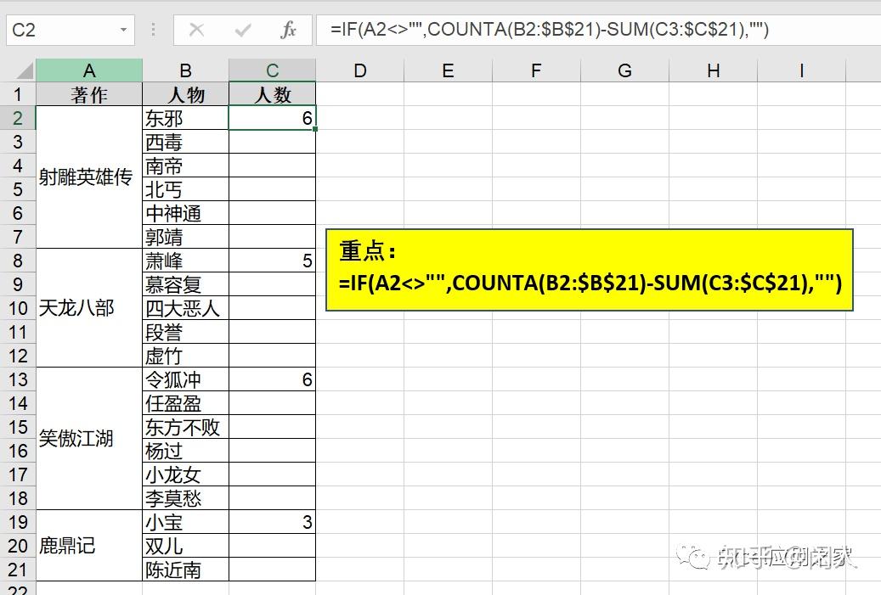
Task: Click the yellow 重点 formula text box
Action: tap(590, 269)
